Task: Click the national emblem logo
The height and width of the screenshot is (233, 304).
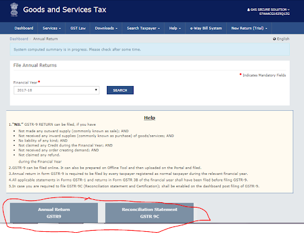Action: (14, 9)
